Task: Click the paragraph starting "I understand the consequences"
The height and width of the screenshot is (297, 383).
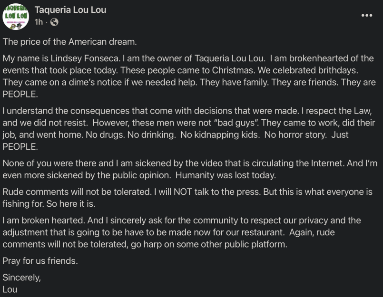Action: coord(190,124)
